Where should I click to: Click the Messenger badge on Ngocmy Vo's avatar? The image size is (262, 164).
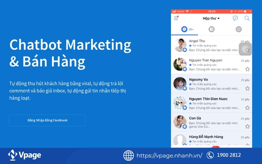[x=185, y=88]
